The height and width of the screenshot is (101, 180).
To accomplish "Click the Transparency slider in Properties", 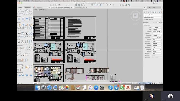I will point(156,38).
